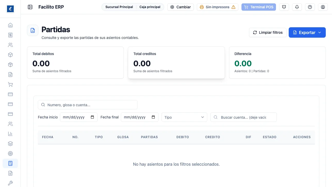Open the shopping cart sidebar module
Image resolution: width=332 pixels, height=187 pixels.
(x=10, y=84)
